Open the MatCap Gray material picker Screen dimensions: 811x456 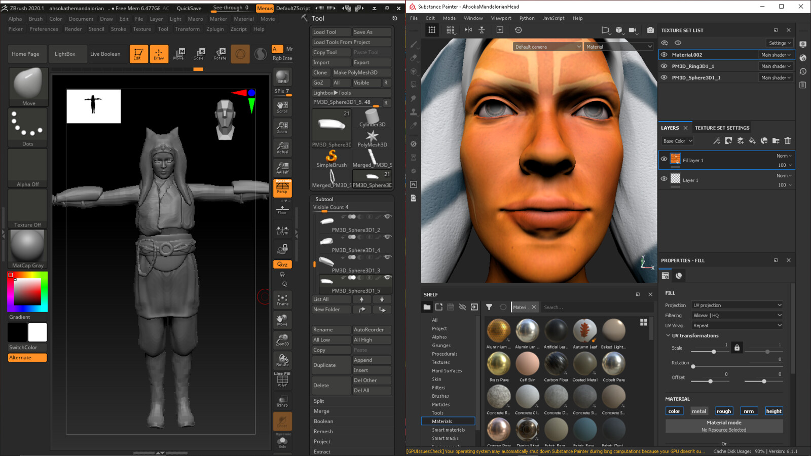pyautogui.click(x=28, y=249)
